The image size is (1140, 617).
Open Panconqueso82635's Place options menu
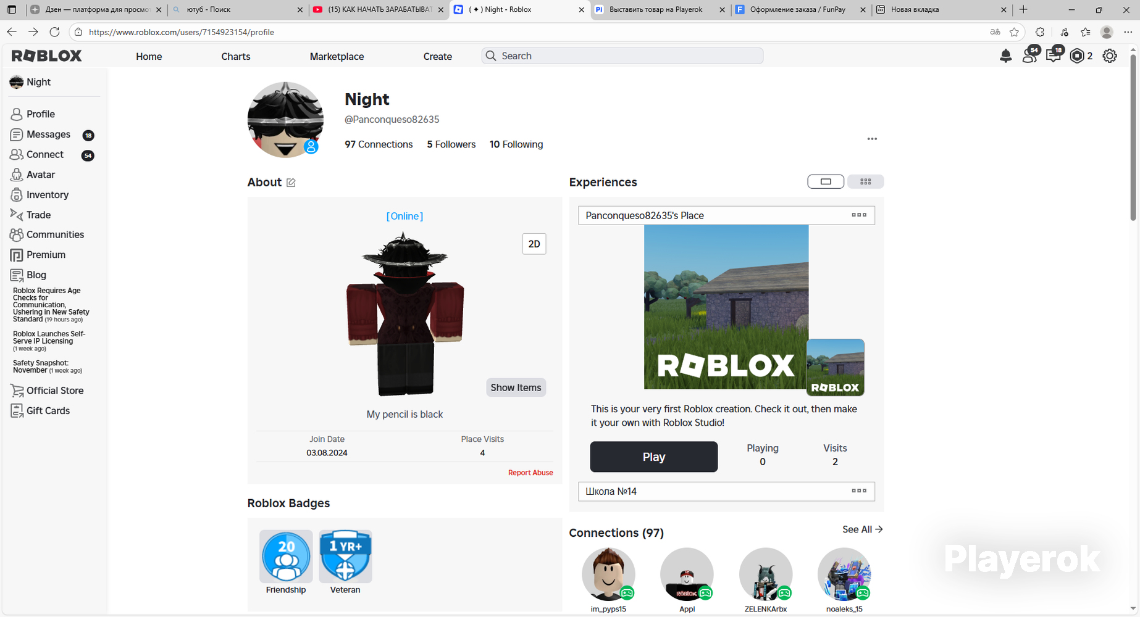point(859,215)
